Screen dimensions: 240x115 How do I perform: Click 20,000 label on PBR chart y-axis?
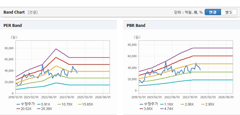click(132, 79)
